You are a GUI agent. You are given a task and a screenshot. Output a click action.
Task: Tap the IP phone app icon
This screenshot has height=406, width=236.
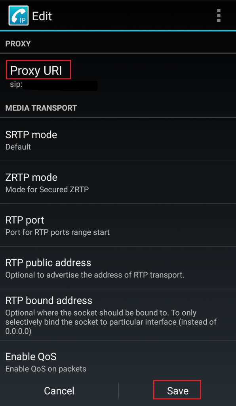pos(18,16)
